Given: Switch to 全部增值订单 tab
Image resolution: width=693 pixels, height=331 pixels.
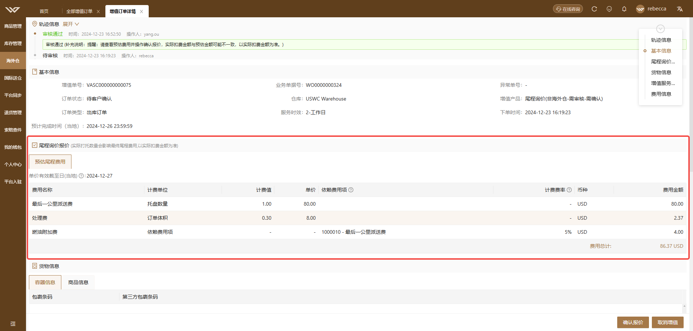Looking at the screenshot, I should click(79, 12).
